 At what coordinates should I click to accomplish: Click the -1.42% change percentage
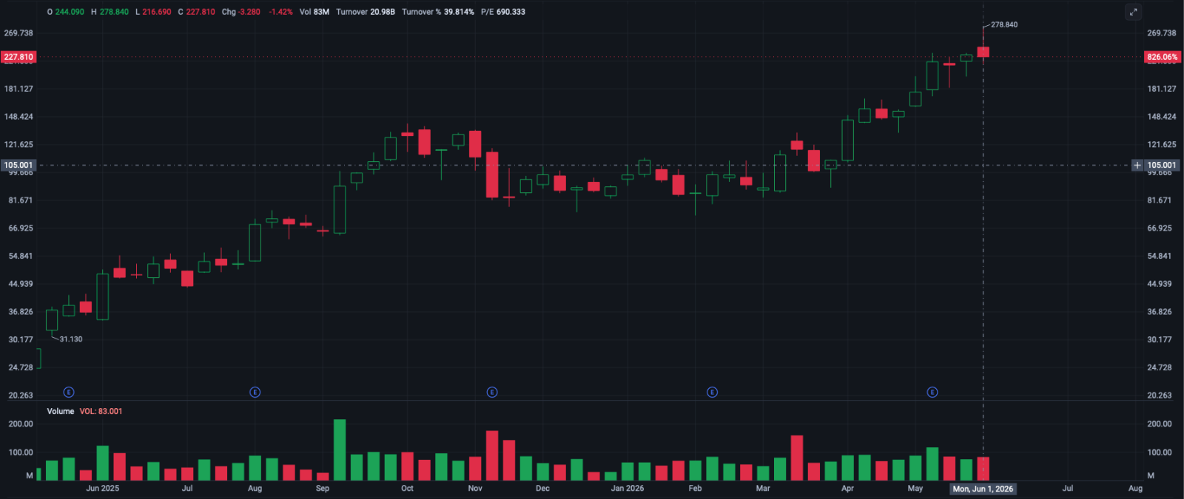[280, 12]
